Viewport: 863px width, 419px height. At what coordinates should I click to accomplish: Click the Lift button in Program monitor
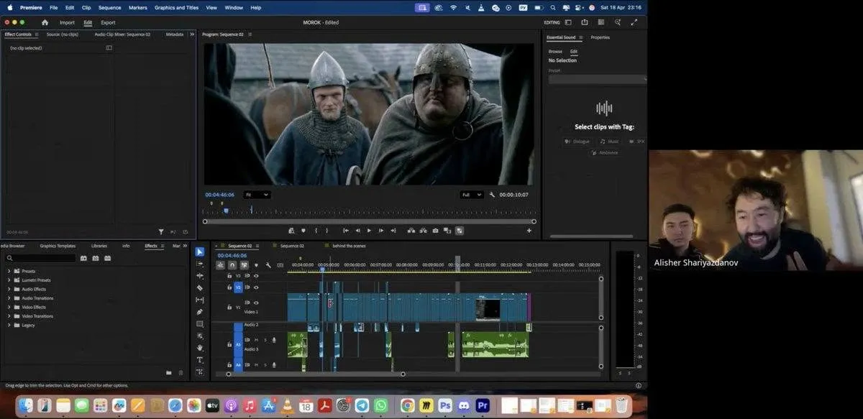point(411,231)
